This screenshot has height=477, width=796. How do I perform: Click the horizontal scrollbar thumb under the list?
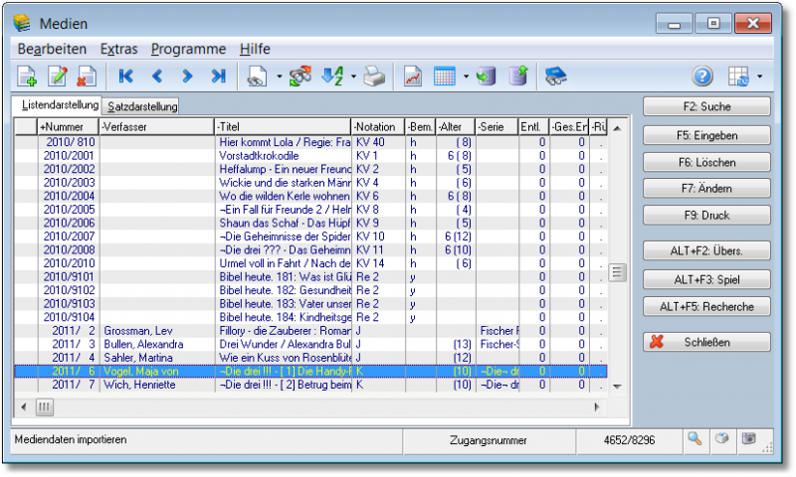pos(46,407)
